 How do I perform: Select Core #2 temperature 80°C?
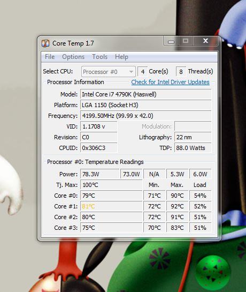click(x=111, y=217)
